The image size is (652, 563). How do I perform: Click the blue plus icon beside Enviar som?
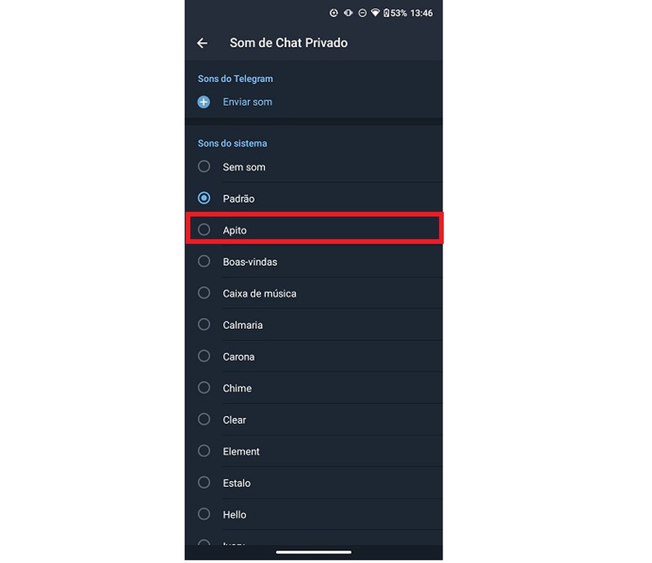[203, 102]
